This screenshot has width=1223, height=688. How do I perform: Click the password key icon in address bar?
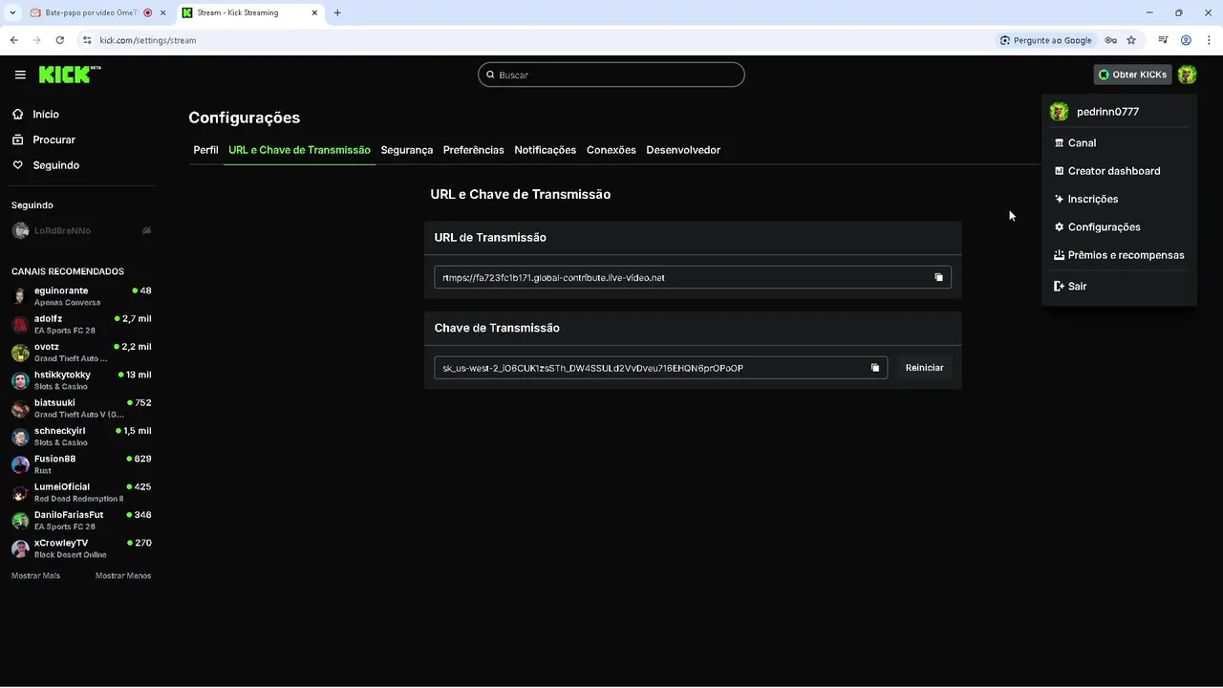[x=1111, y=40]
